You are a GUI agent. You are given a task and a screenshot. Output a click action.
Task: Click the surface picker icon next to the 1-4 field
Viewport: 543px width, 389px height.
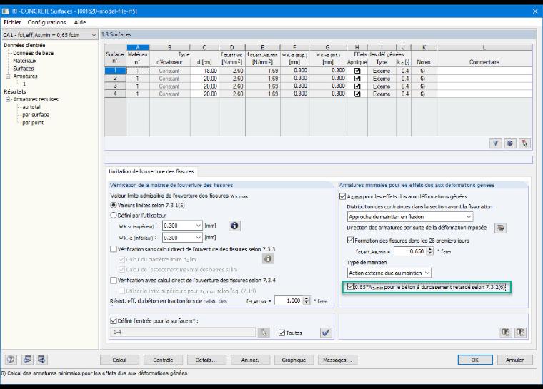click(264, 333)
